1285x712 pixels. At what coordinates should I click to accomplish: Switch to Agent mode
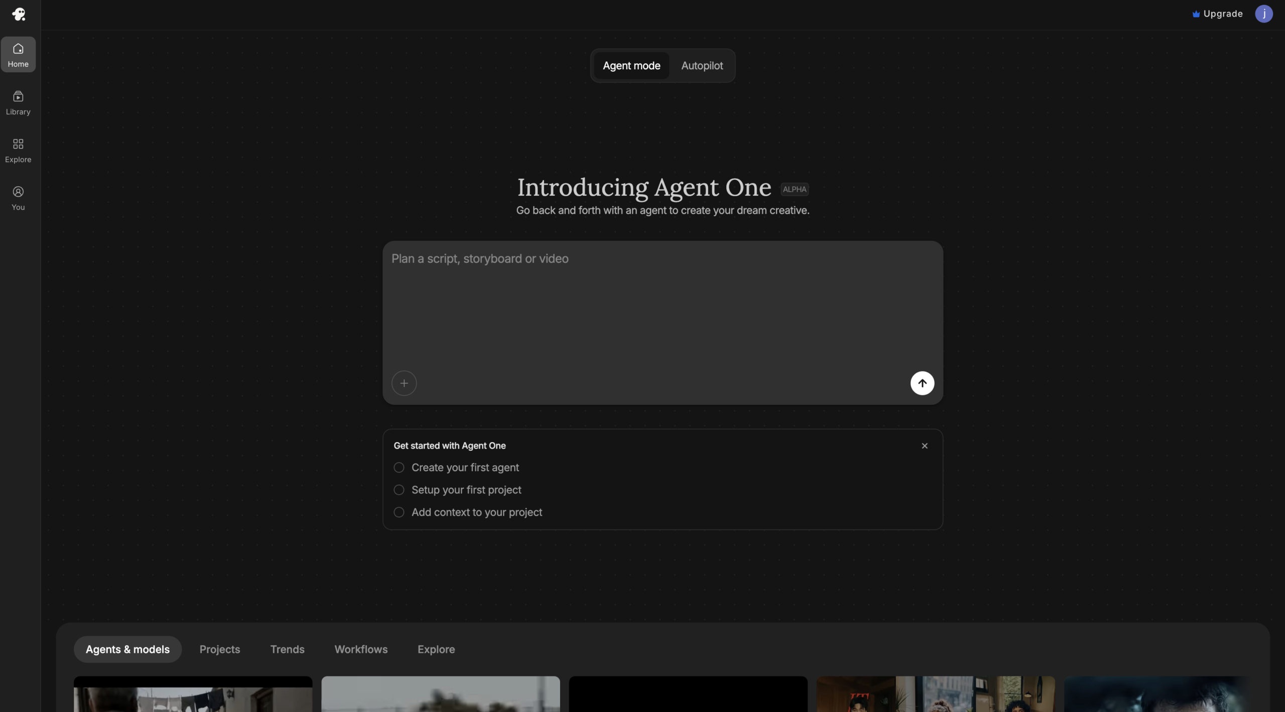(631, 66)
